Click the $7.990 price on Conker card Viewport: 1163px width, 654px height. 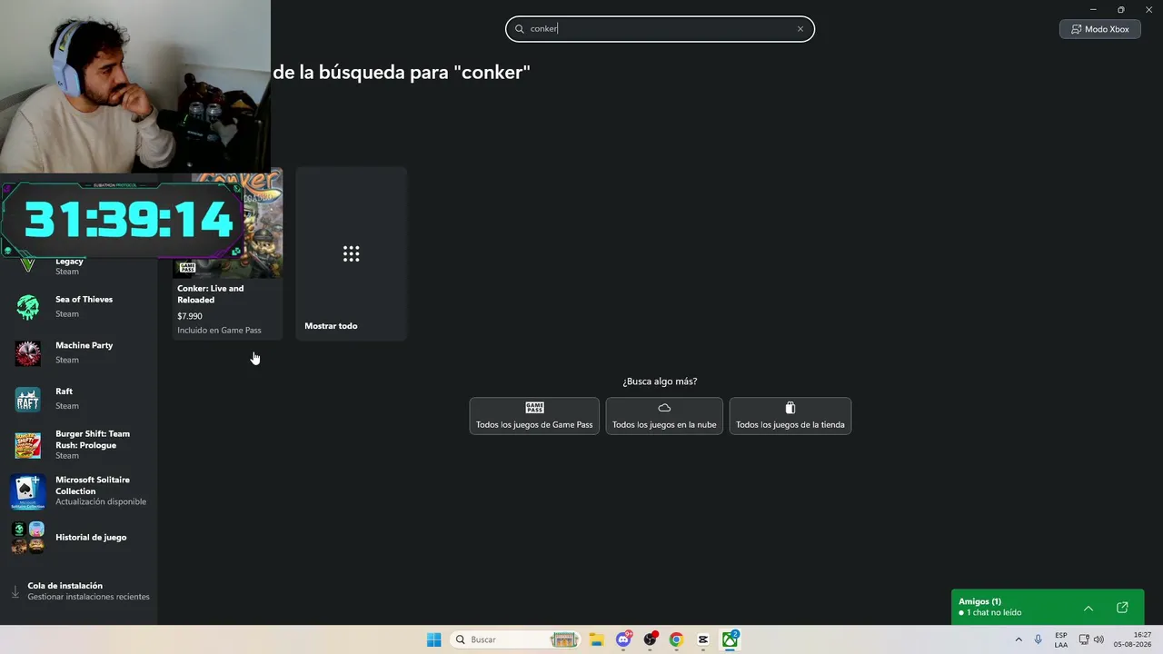point(190,316)
